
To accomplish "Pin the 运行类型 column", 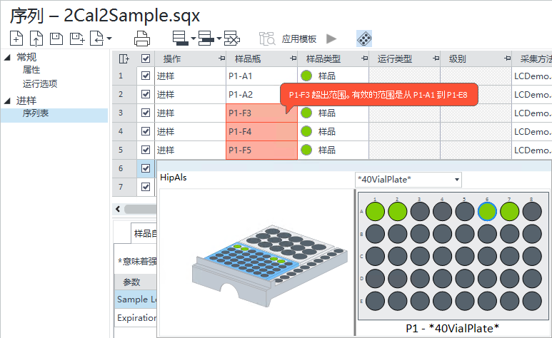I will pos(436,58).
